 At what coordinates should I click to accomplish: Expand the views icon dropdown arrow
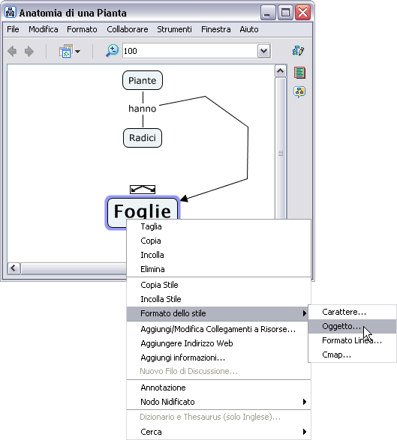pyautogui.click(x=78, y=52)
